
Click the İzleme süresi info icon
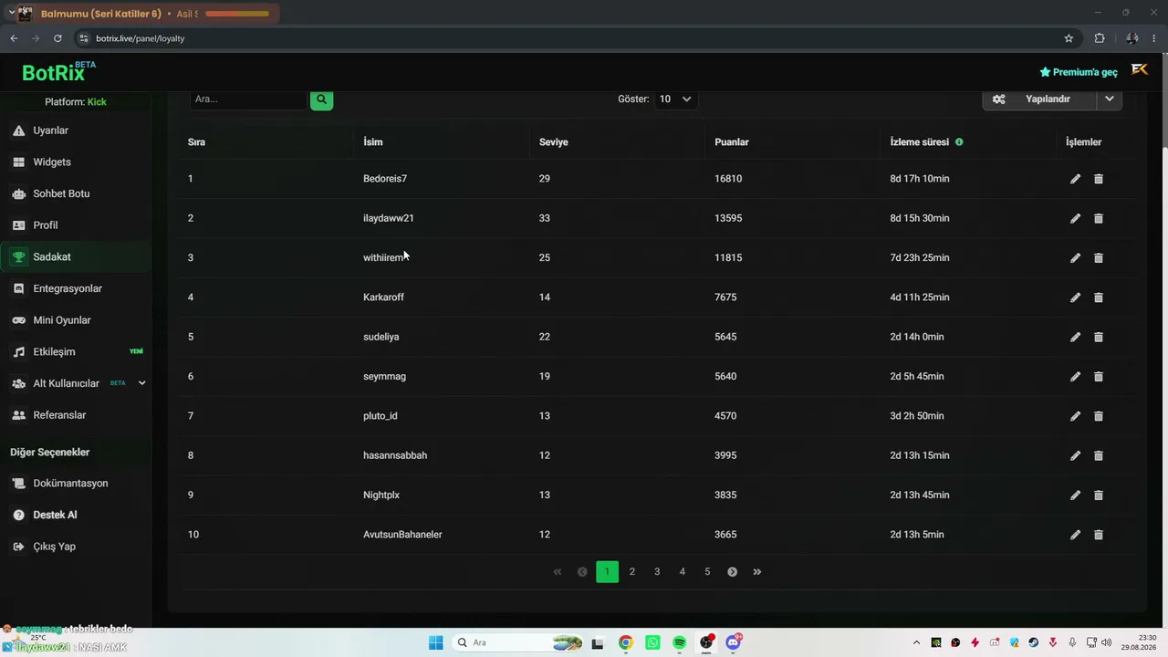(959, 142)
